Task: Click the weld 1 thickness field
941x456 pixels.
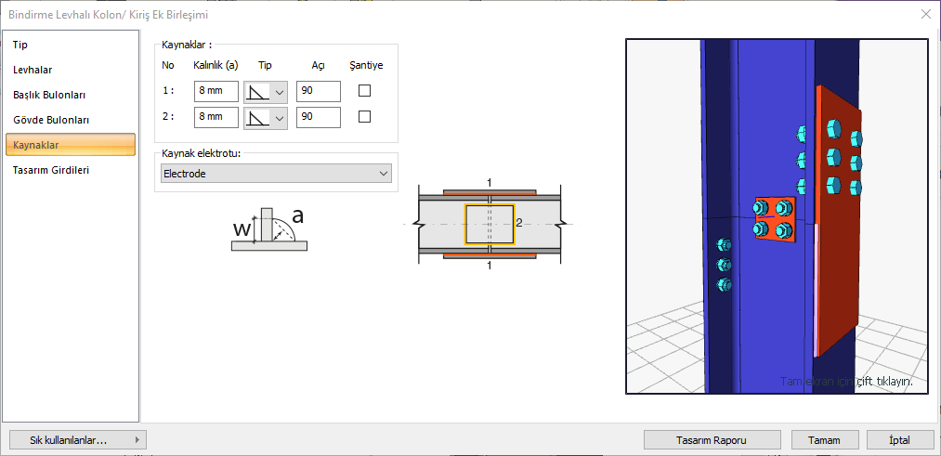Action: point(216,92)
